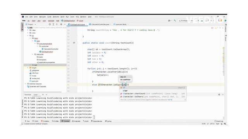Open the Run menu
Screen dimensions: 248x139
click(x=67, y=17)
